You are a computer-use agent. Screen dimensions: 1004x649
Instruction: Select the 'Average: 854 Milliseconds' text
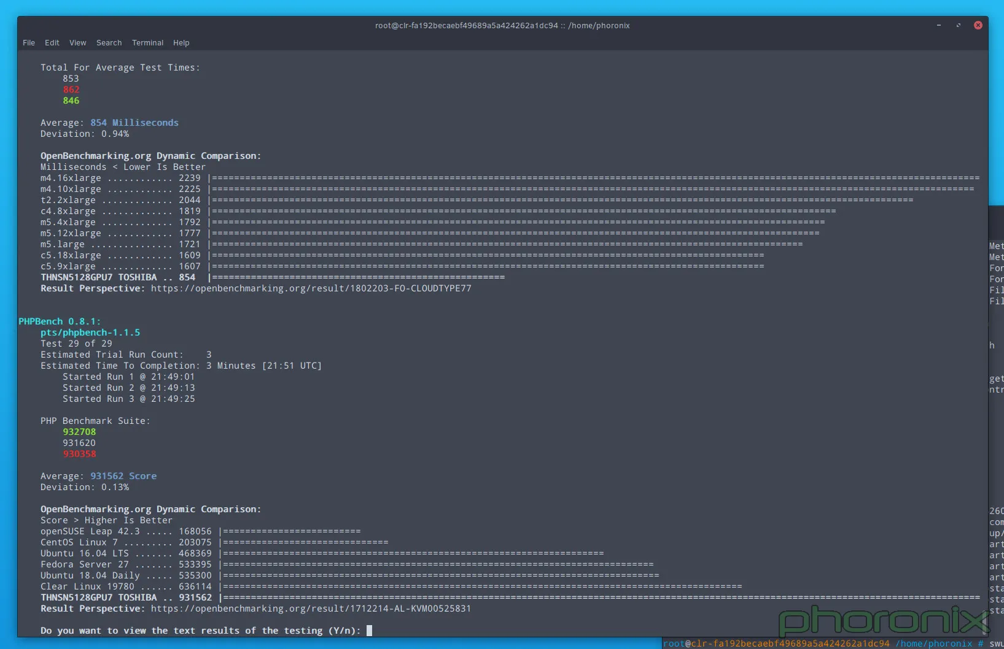(x=110, y=123)
